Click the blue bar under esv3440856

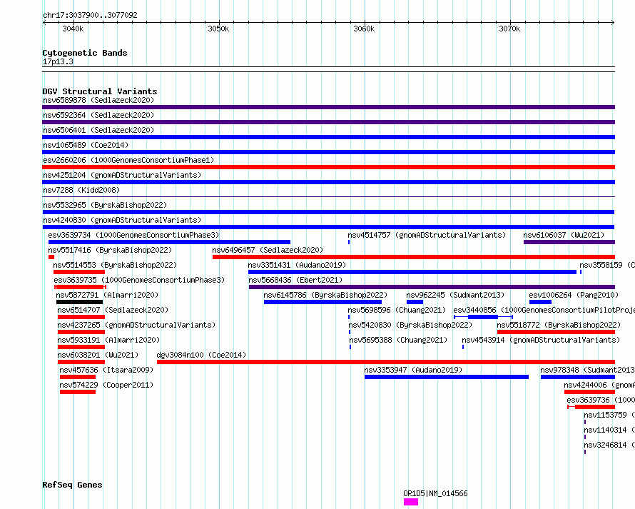[483, 317]
